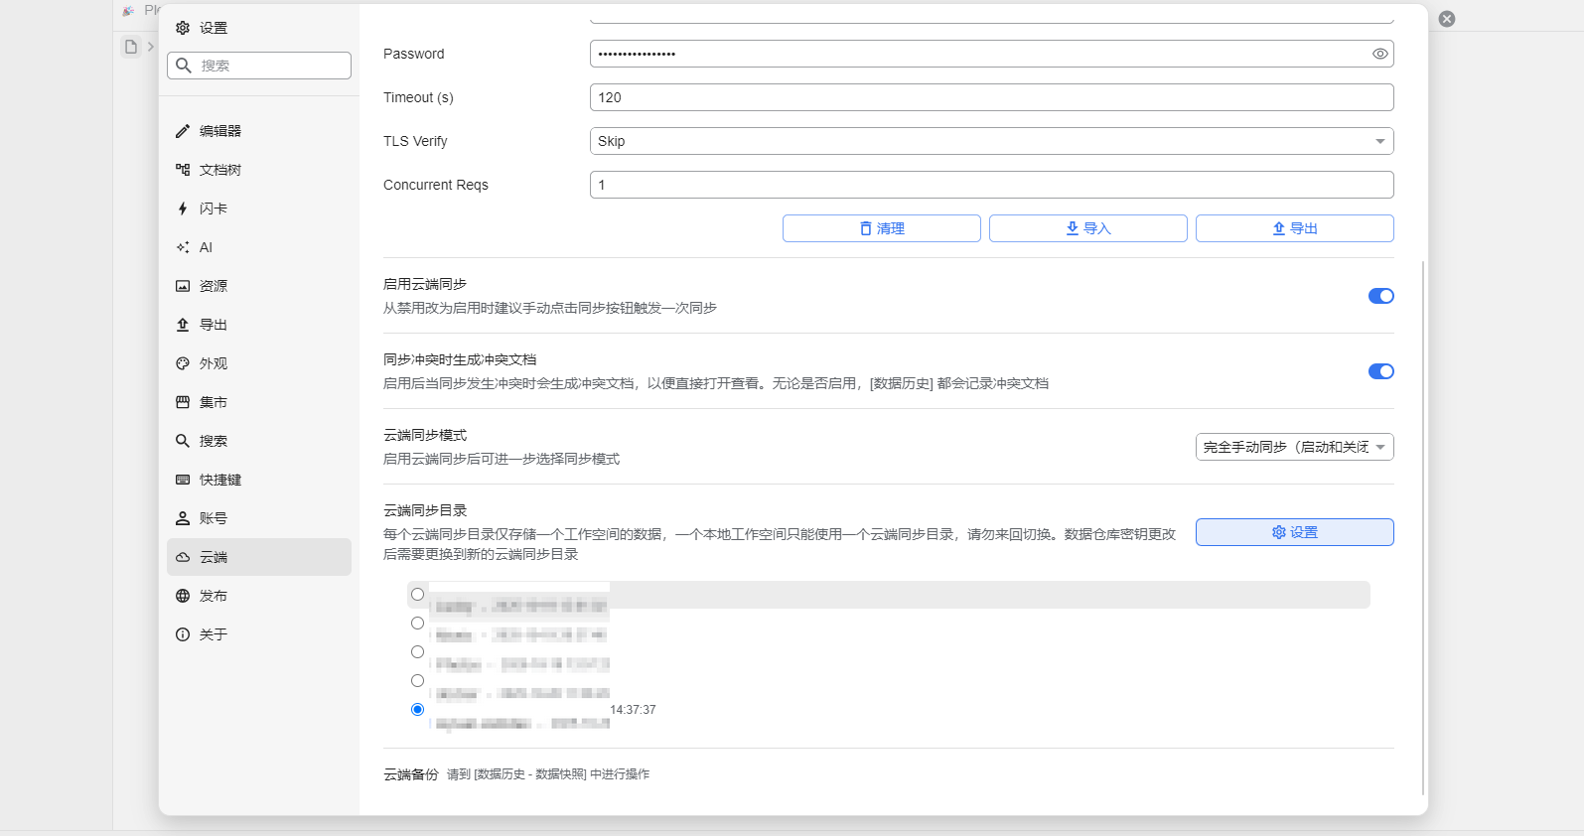Open the 集市 marketplace settings

click(x=258, y=402)
